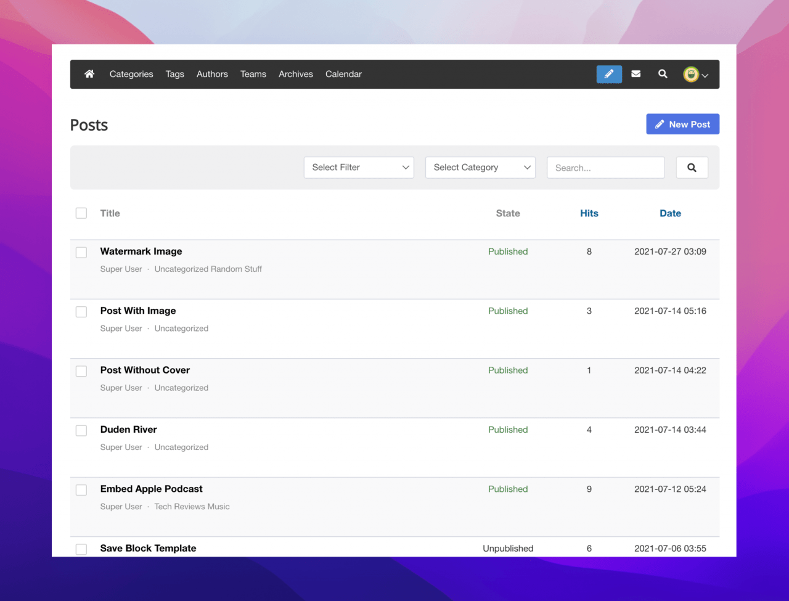Open the Post Without Cover title
This screenshot has width=789, height=601.
point(145,370)
